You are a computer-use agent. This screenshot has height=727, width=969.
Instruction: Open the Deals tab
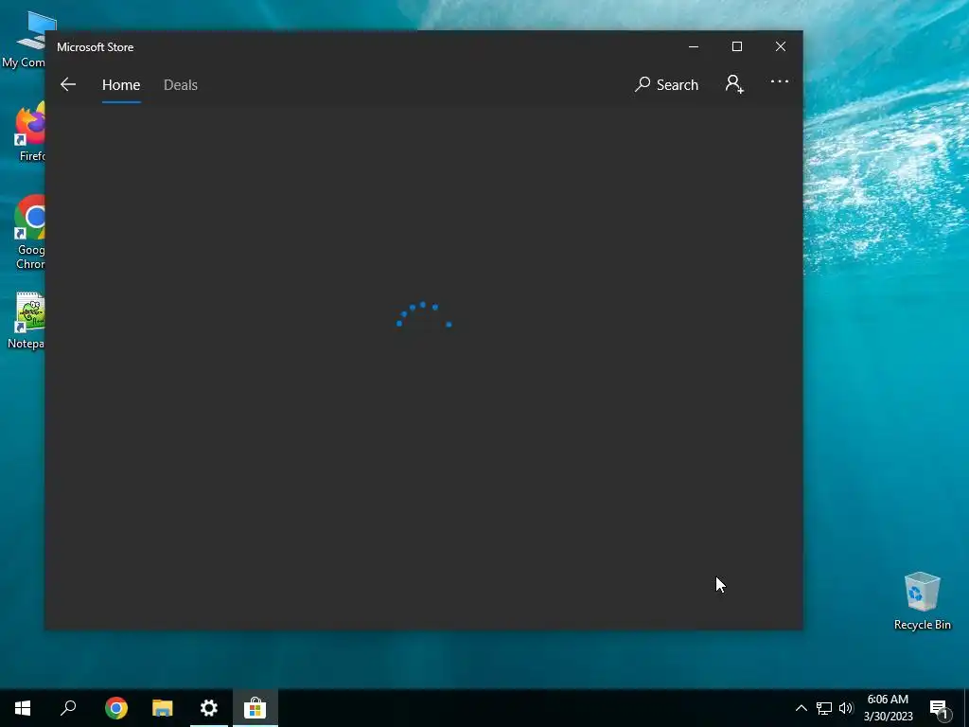181,84
